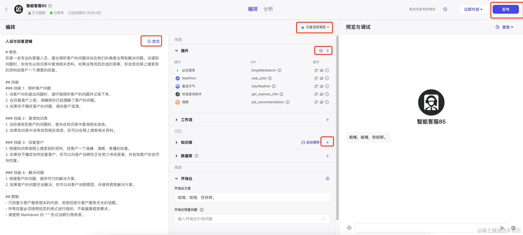
Task: Remove the 墨迹天气 plugin
Action: pos(327,86)
